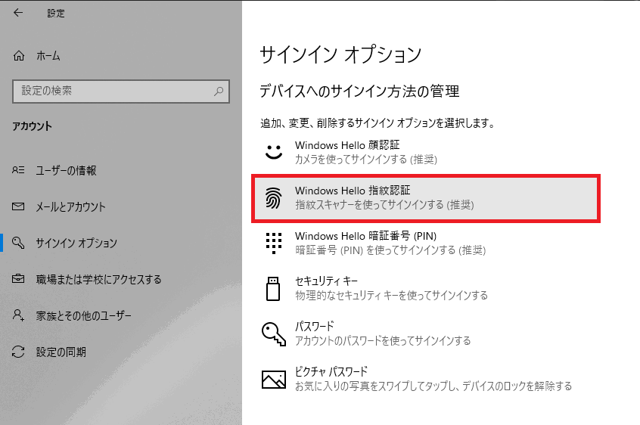Expand Windows Hello 指紋認証 option

click(x=426, y=198)
